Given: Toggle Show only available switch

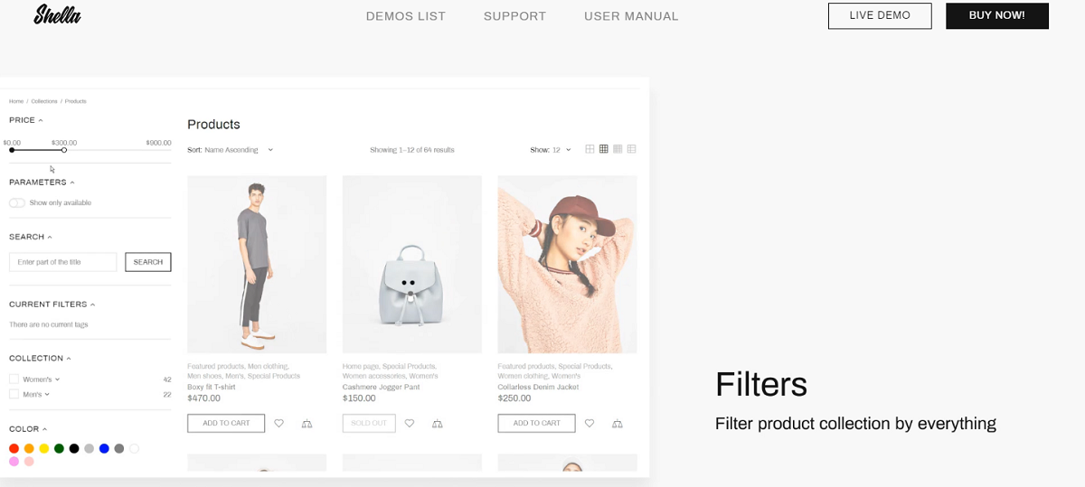Looking at the screenshot, I should click(17, 202).
